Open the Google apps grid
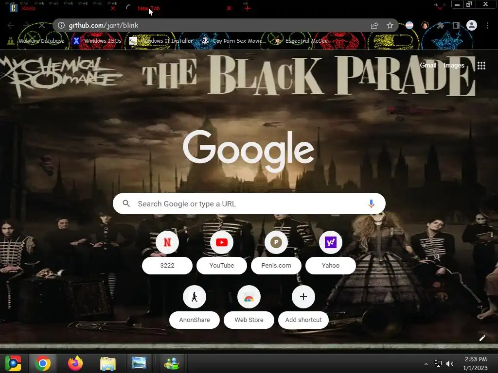 point(481,66)
